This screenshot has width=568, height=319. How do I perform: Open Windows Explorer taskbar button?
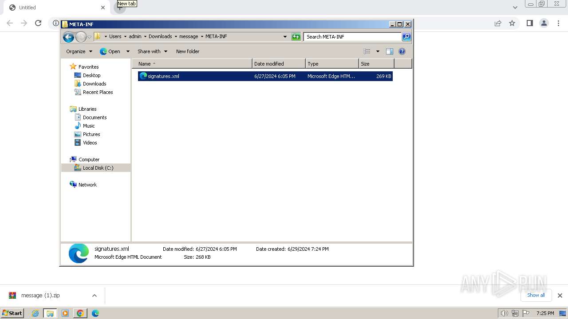[x=50, y=313]
